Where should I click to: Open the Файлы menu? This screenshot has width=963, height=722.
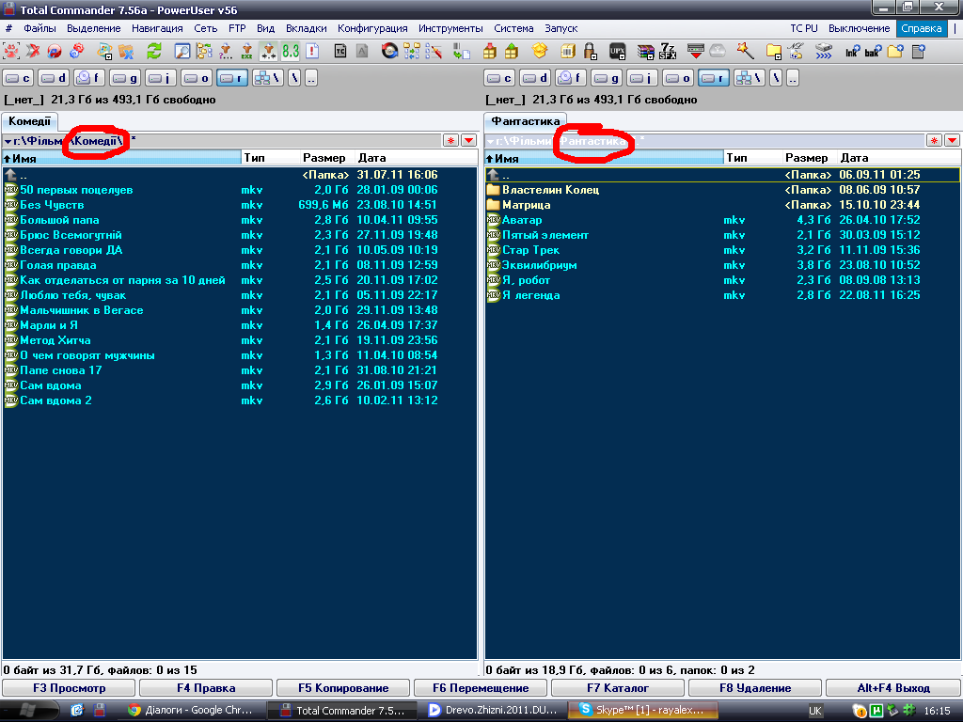(x=39, y=28)
